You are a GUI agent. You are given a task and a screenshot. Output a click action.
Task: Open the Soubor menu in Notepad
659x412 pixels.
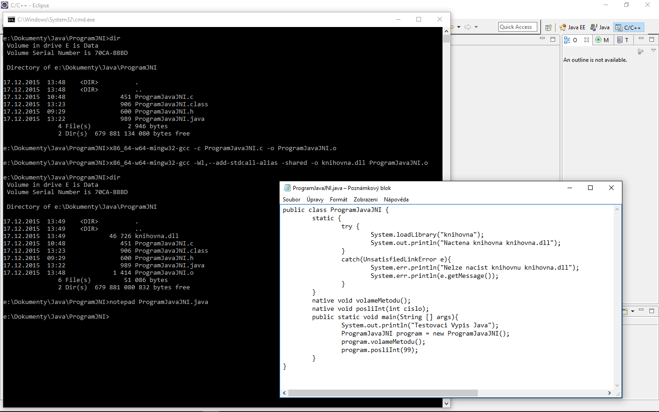point(292,200)
